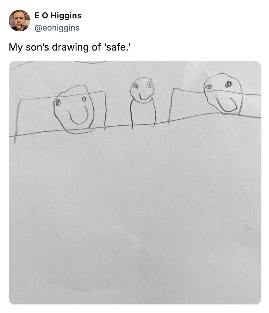269x313 pixels.
Task: Click the middle figure's body
Action: click(x=143, y=114)
